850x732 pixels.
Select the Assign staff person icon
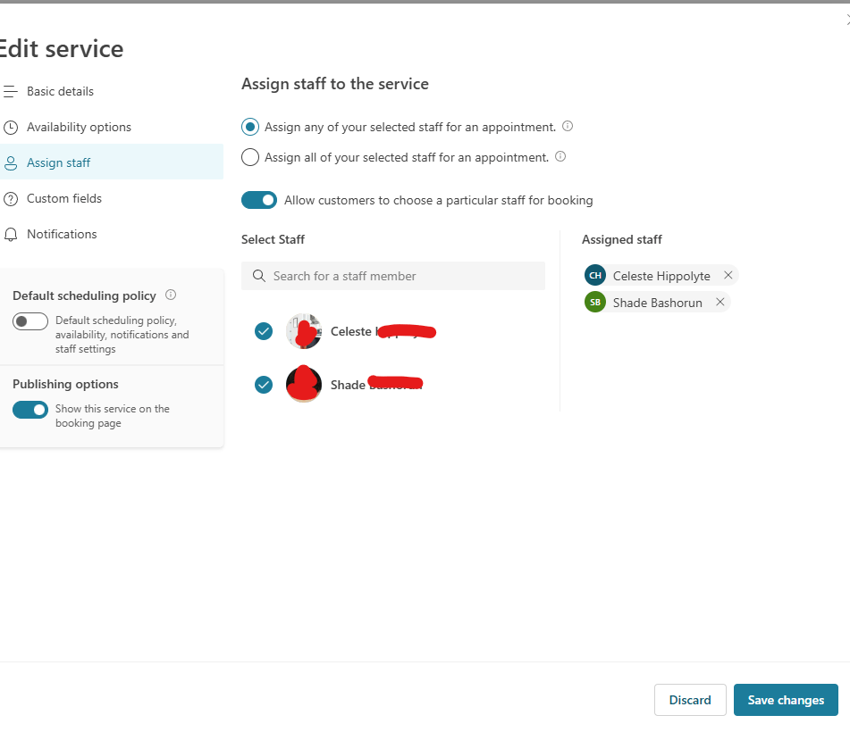point(11,162)
